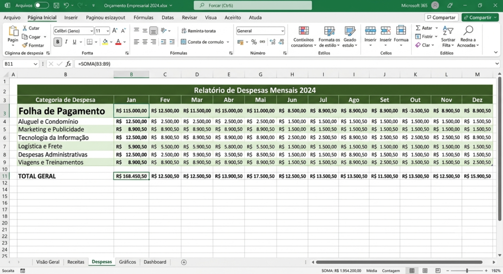Viewport: 503px width, 274px height.
Task: Open the Revisar ribbon tab
Action: click(190, 18)
